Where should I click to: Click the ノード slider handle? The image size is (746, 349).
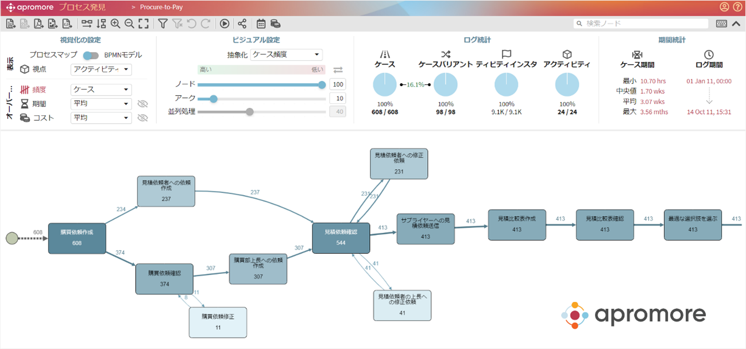click(322, 85)
